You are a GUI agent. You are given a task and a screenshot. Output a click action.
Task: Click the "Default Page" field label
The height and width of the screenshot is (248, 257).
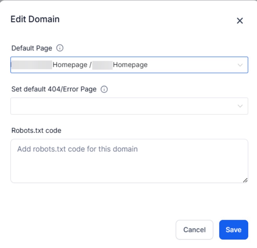click(32, 48)
